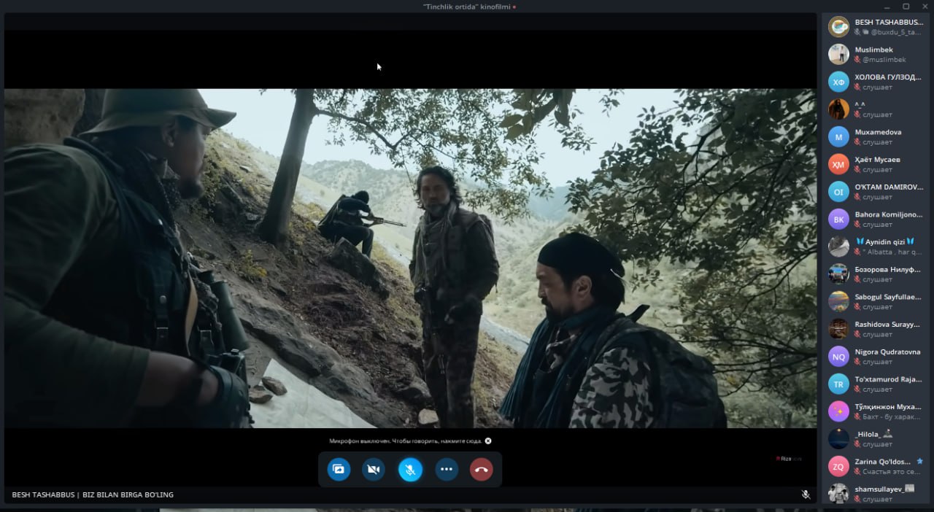
Task: Open BESH TASHABBUS participant avatar
Action: (838, 27)
